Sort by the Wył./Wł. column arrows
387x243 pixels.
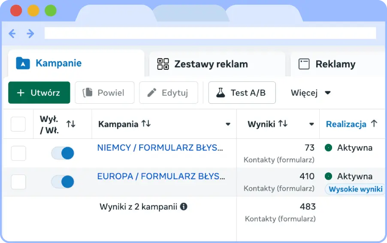click(71, 124)
